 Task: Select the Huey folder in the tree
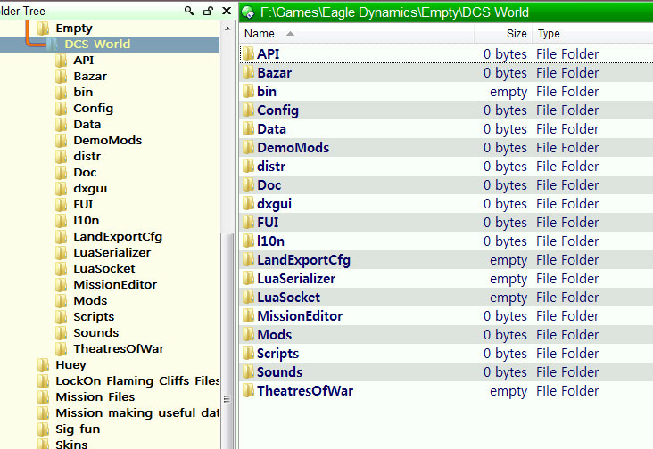pyautogui.click(x=70, y=364)
